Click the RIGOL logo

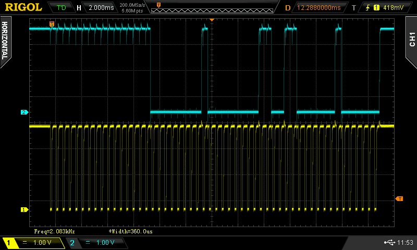23,7
